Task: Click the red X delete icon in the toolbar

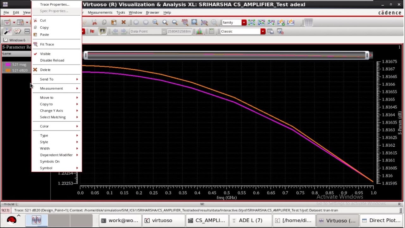Action: 123,22
